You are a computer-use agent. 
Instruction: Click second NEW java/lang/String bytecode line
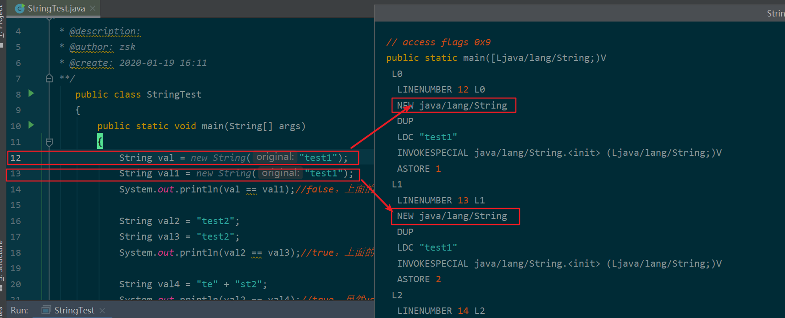pos(452,216)
